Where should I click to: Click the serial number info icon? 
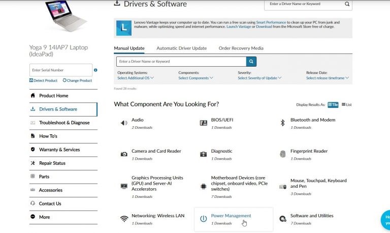(x=95, y=70)
